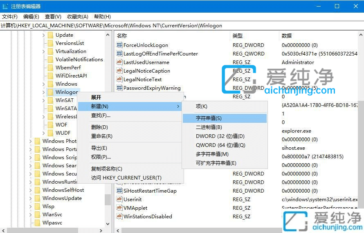Click the LegalNoticeCaption string icon
This screenshot has height=233, width=364.
click(119, 71)
